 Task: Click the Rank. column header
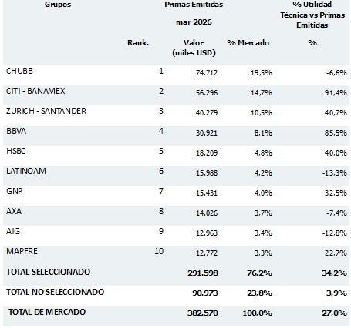click(138, 42)
